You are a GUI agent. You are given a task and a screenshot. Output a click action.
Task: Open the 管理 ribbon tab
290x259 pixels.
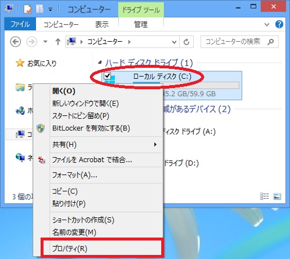pyautogui.click(x=141, y=24)
